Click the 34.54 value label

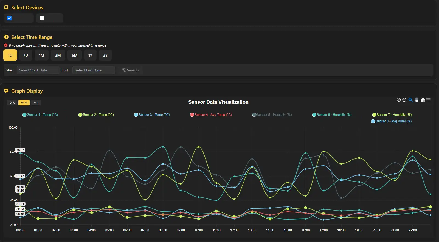[x=20, y=204]
